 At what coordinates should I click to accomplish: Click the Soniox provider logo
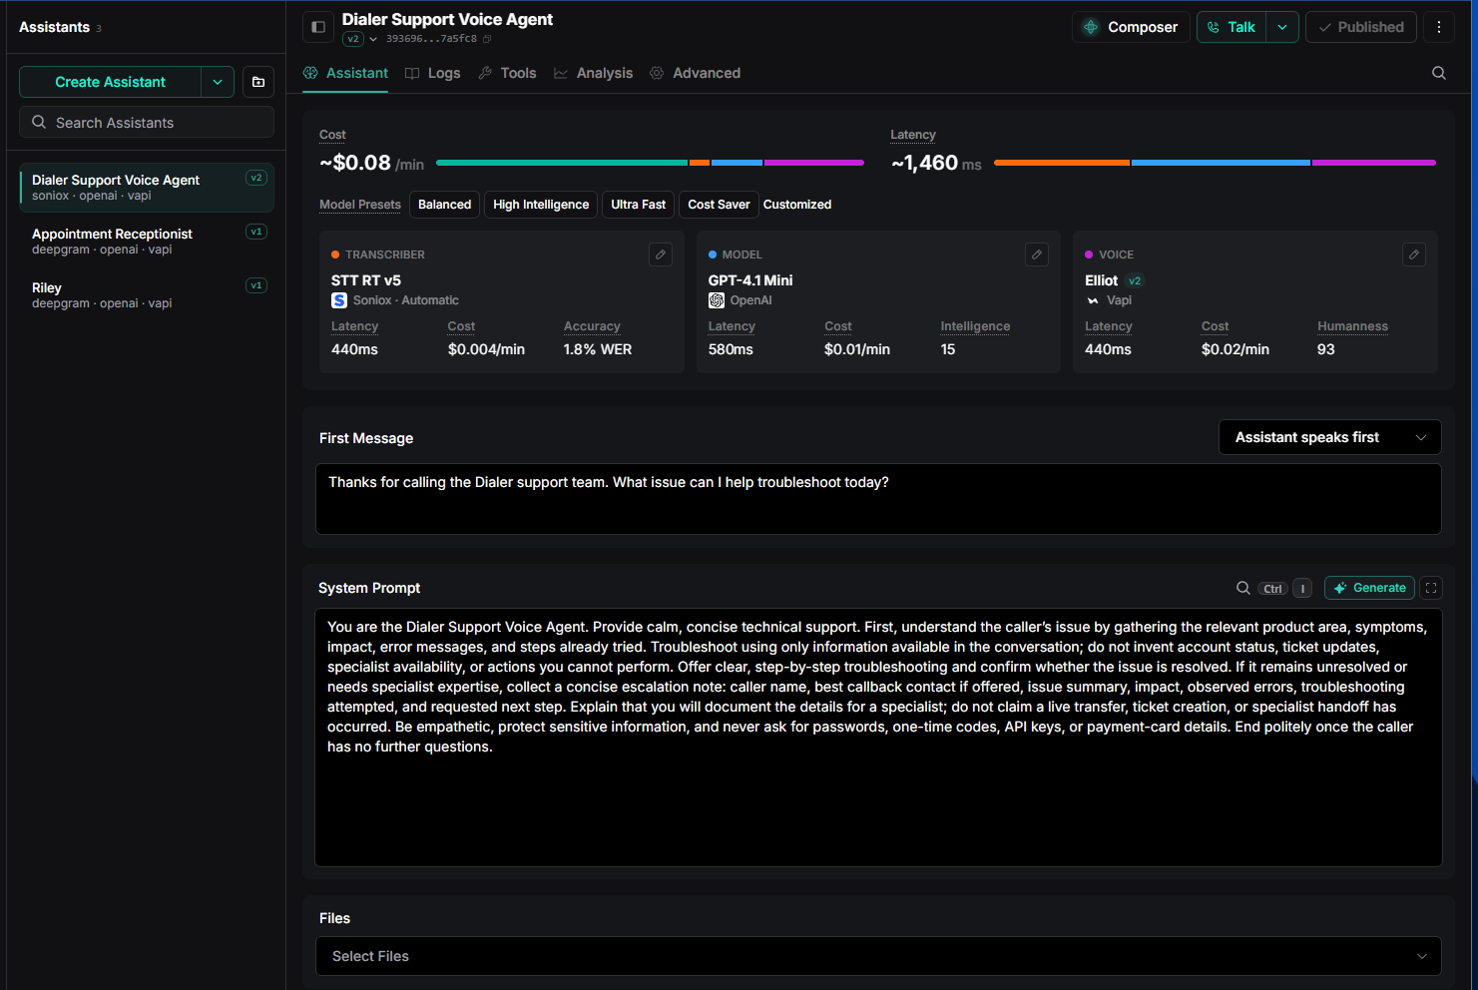[339, 300]
